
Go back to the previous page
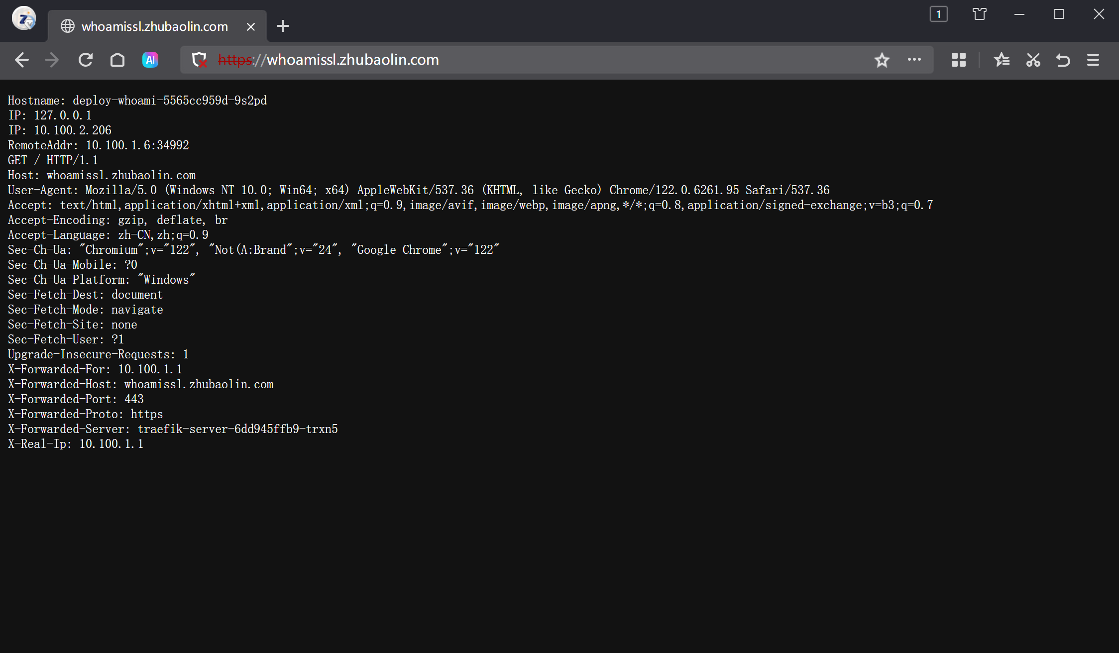[22, 60]
